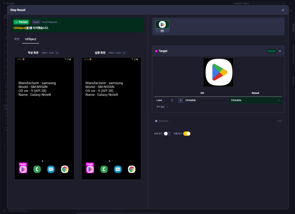Click the Chrome icon in the 실행 화면 preview
Viewport: 295px width, 214px height.
pos(132,169)
